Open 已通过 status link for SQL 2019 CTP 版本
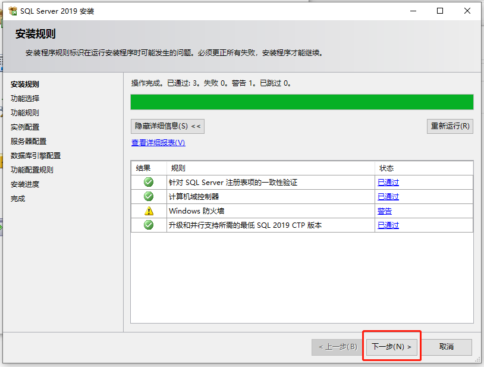Image resolution: width=484 pixels, height=367 pixels. click(388, 225)
